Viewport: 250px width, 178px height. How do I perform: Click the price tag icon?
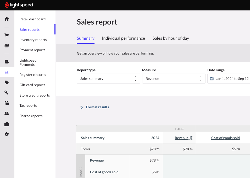(7, 82)
